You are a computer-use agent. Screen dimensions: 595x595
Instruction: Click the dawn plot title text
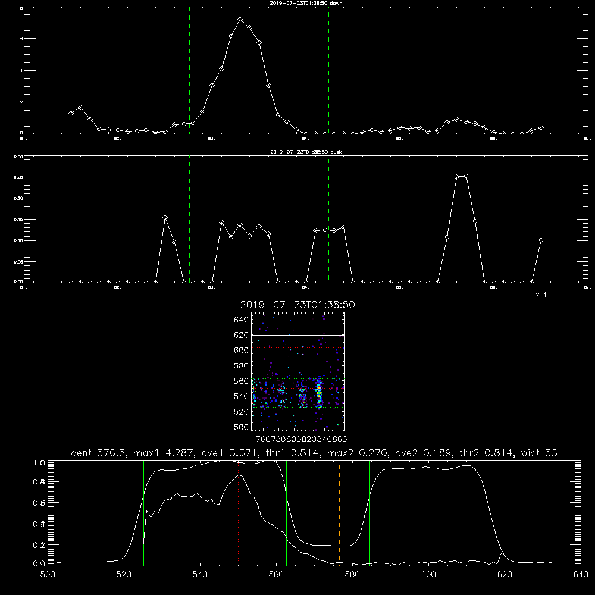306,3
